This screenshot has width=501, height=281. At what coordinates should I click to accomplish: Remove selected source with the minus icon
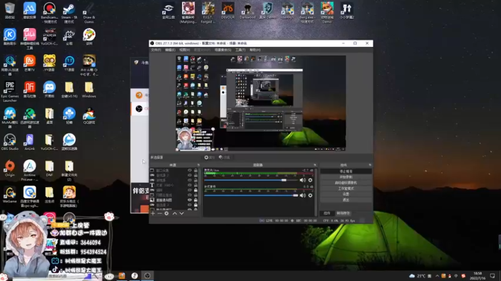pos(160,214)
